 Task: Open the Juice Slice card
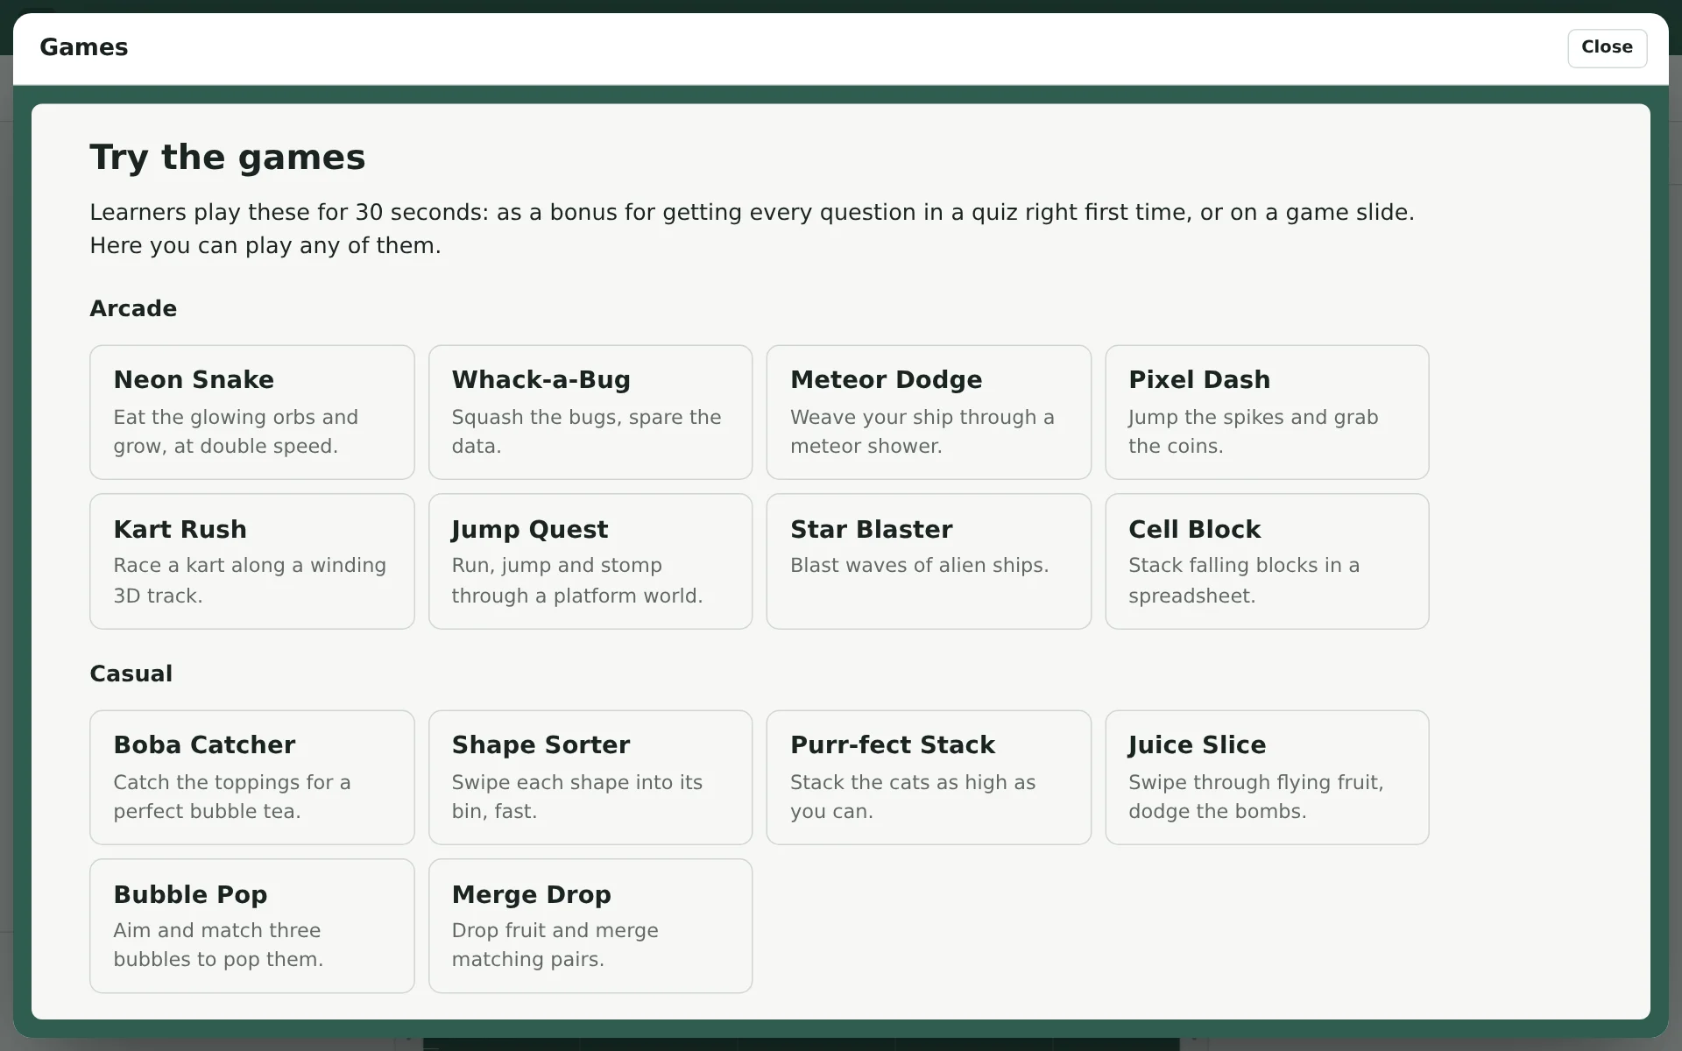[x=1267, y=777]
